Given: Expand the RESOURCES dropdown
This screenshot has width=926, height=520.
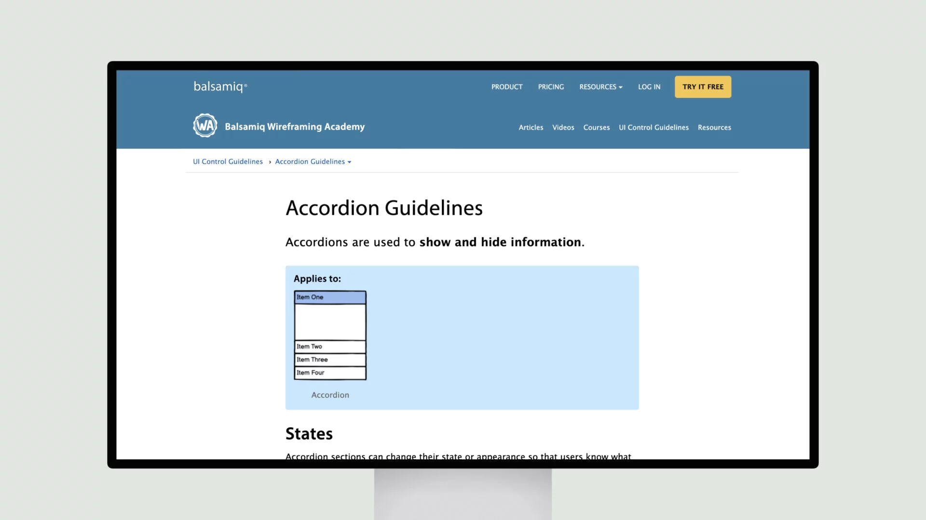Looking at the screenshot, I should pyautogui.click(x=601, y=87).
